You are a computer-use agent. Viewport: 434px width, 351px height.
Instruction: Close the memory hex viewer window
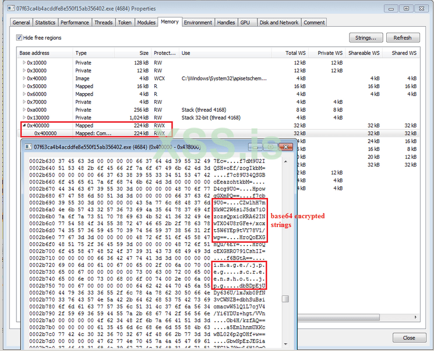point(285,147)
